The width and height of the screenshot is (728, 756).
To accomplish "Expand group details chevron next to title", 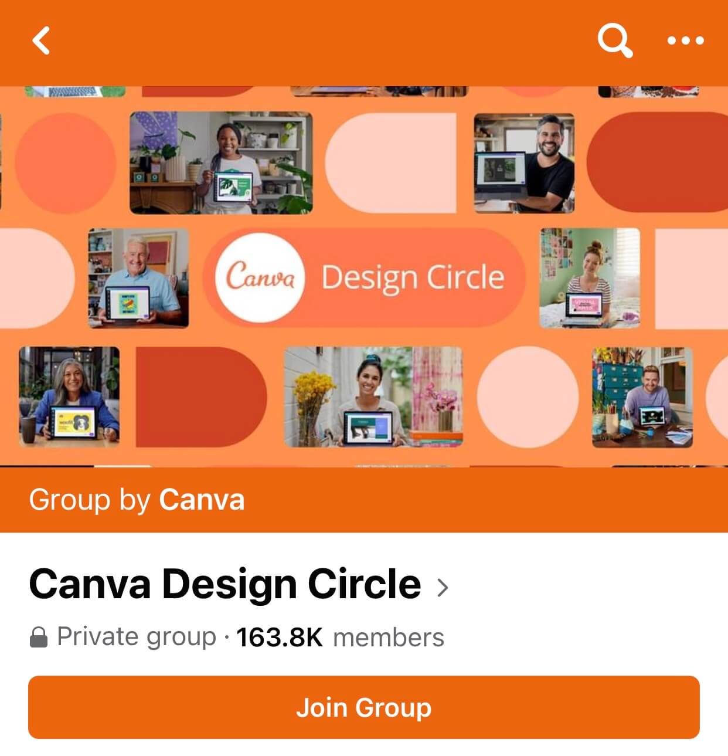I will pyautogui.click(x=443, y=587).
